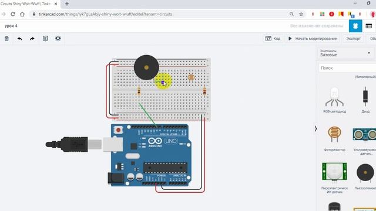Close the Circuits Shiny Wolt-Wluff tab

pos(56,4)
